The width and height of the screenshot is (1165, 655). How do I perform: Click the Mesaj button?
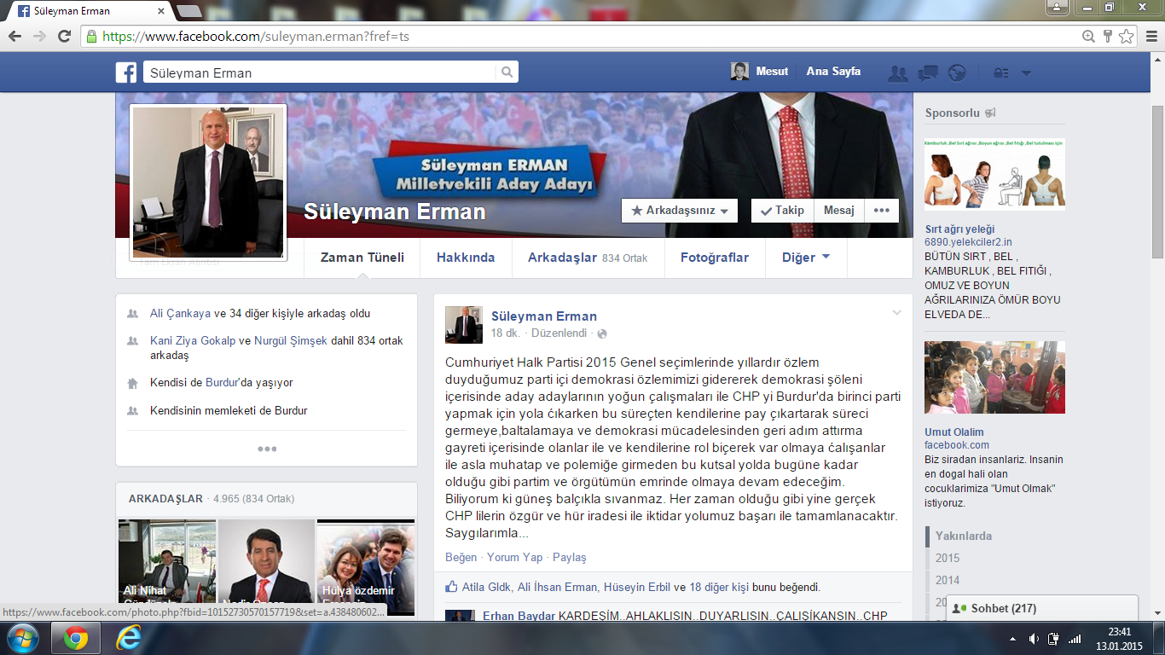tap(838, 211)
